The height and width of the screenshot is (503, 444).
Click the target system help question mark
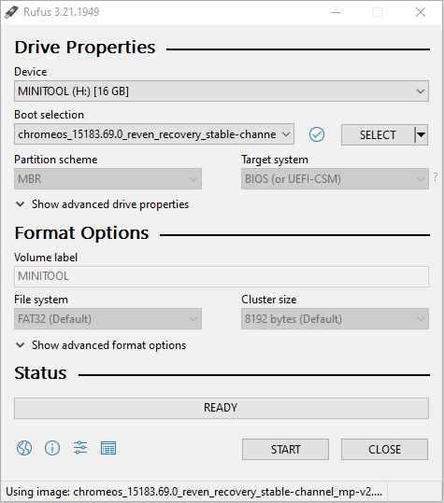click(436, 176)
